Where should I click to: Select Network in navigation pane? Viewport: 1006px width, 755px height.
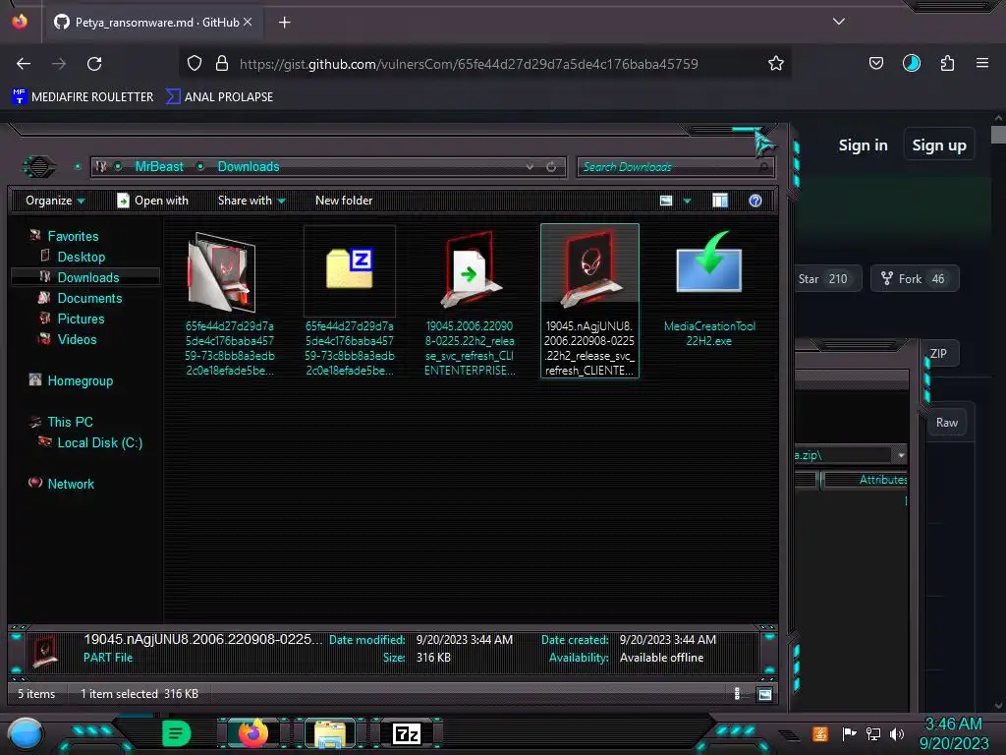coord(71,484)
